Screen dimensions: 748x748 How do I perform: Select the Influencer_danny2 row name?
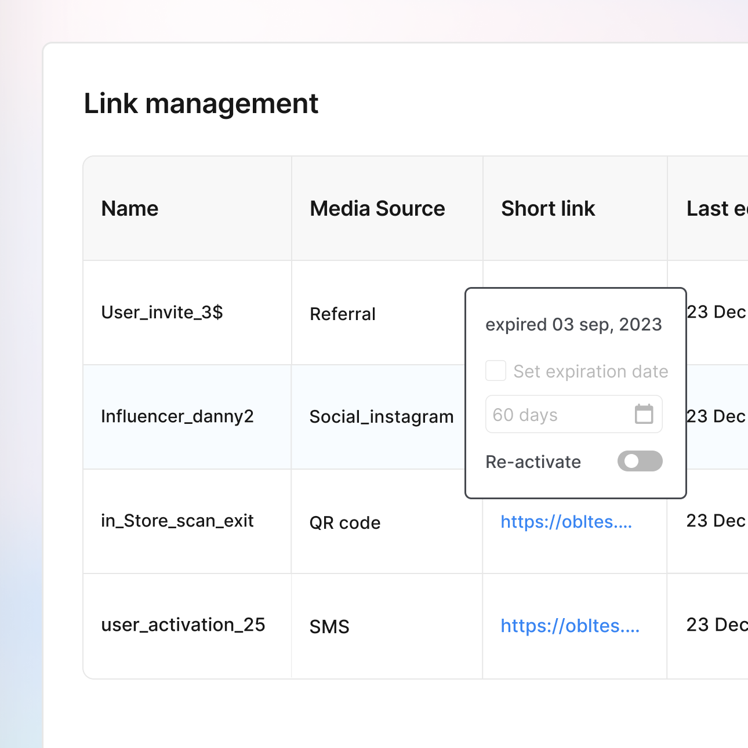177,416
